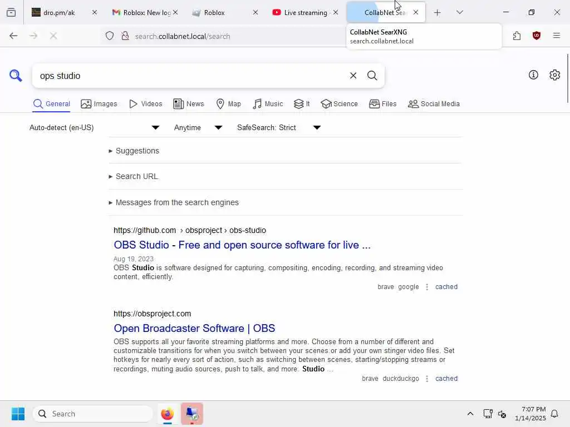Image resolution: width=570 pixels, height=427 pixels.
Task: Open Firefox from the taskbar
Action: click(x=167, y=414)
